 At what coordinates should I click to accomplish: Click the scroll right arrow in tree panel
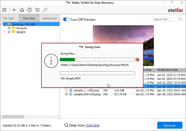click(58, 117)
